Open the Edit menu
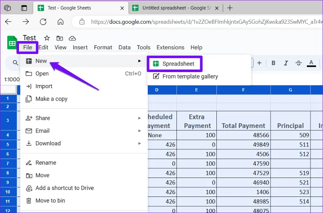This screenshot has width=323, height=213. pyautogui.click(x=43, y=48)
